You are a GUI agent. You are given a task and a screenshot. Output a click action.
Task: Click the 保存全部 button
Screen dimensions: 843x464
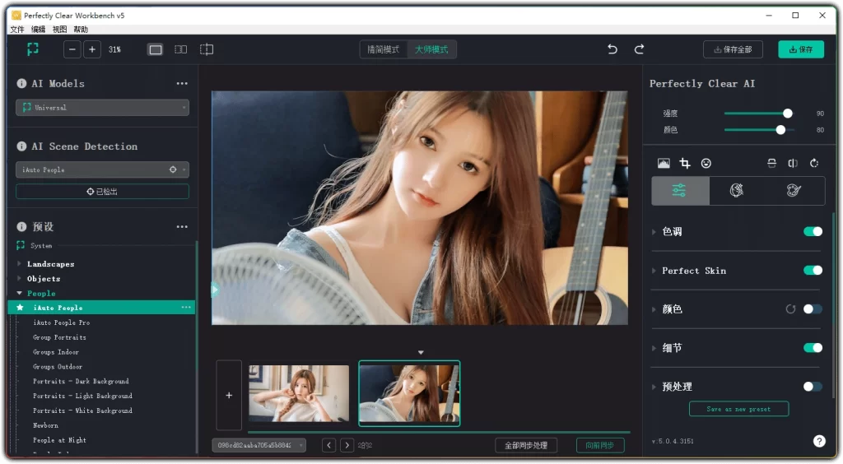pos(733,49)
